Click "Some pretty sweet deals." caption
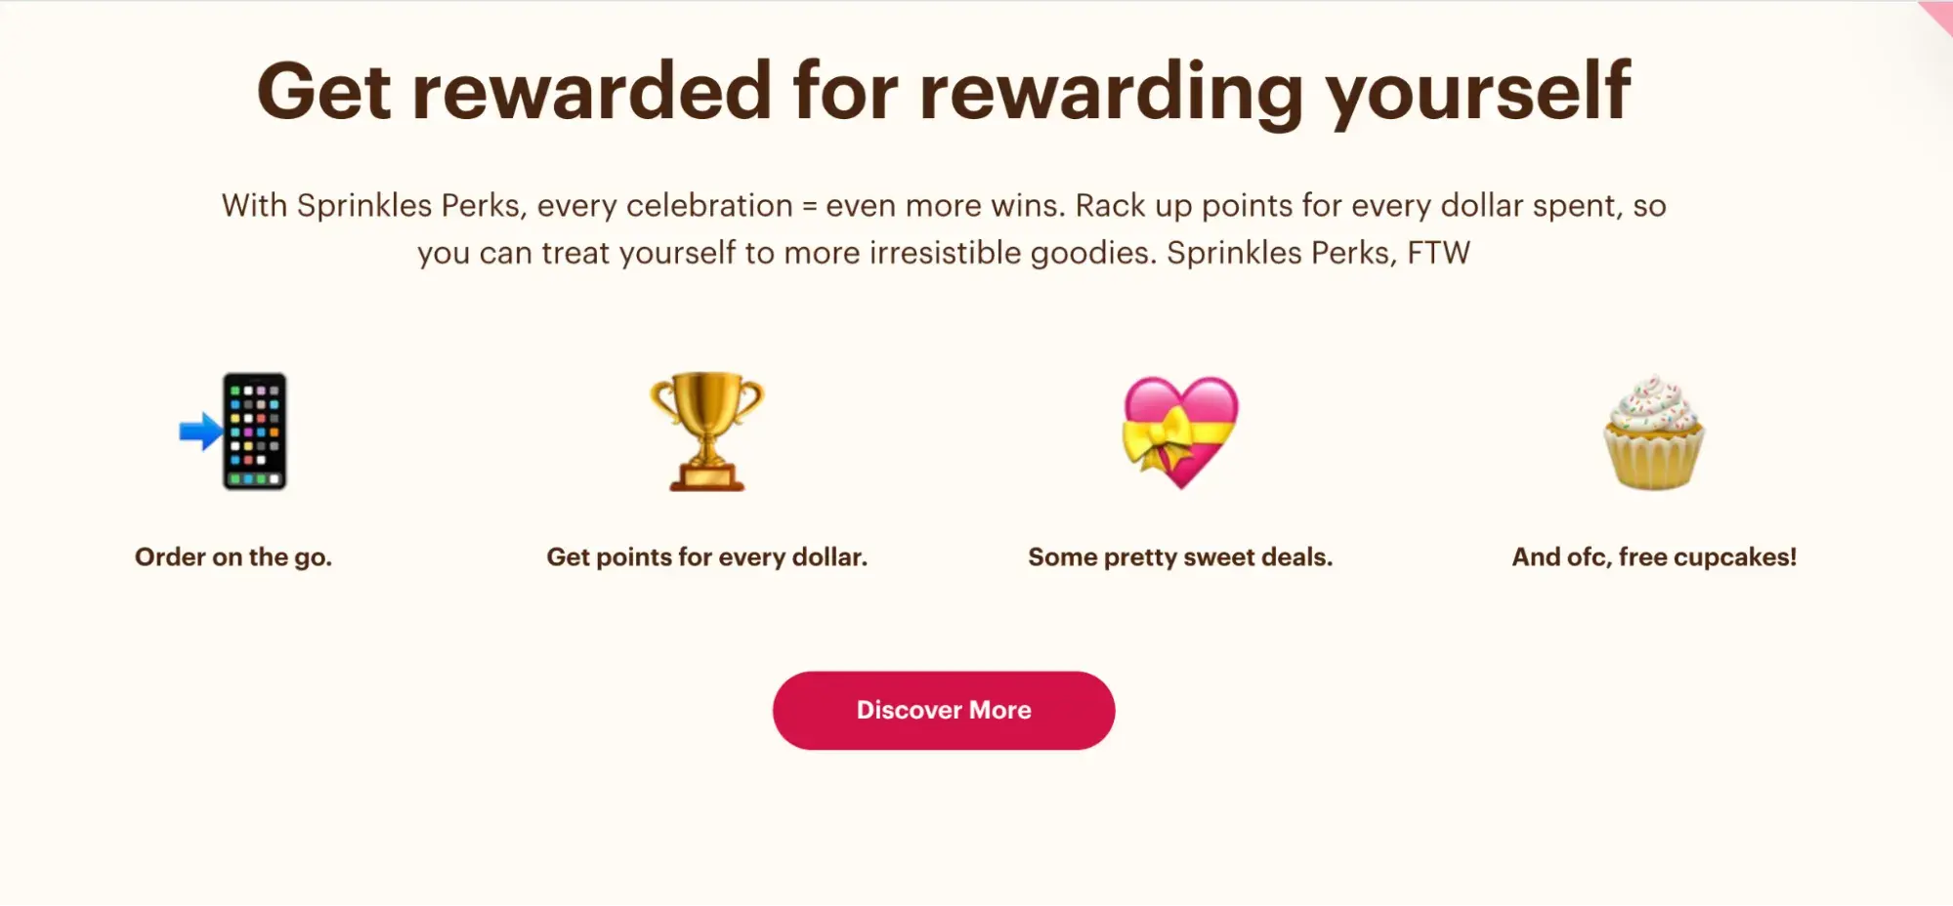This screenshot has width=1953, height=906. click(1180, 557)
